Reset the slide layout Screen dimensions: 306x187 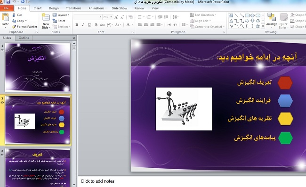[59, 21]
